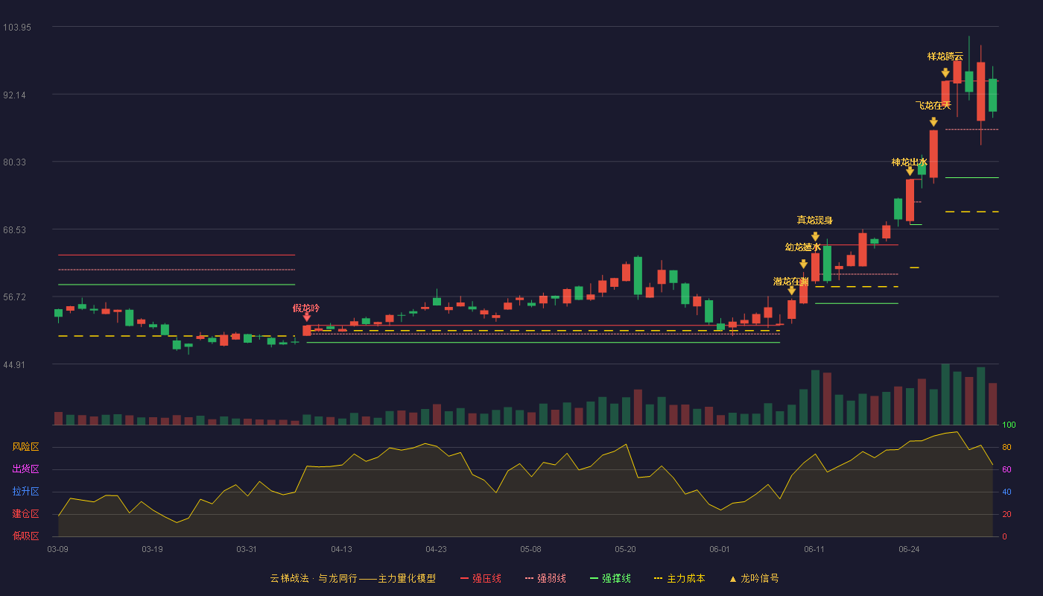
Task: Click the arrow marker under 祥龙腾云
Action: tap(945, 73)
